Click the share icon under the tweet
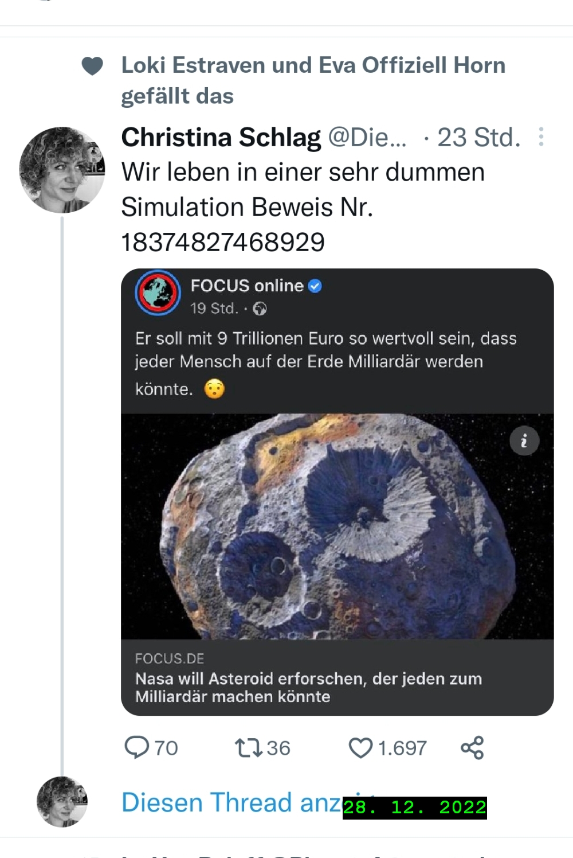 [472, 747]
